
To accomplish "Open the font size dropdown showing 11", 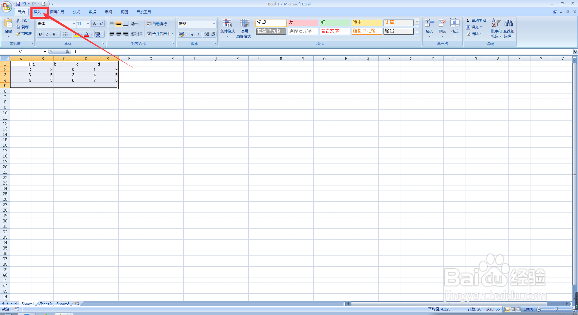I will click(88, 24).
